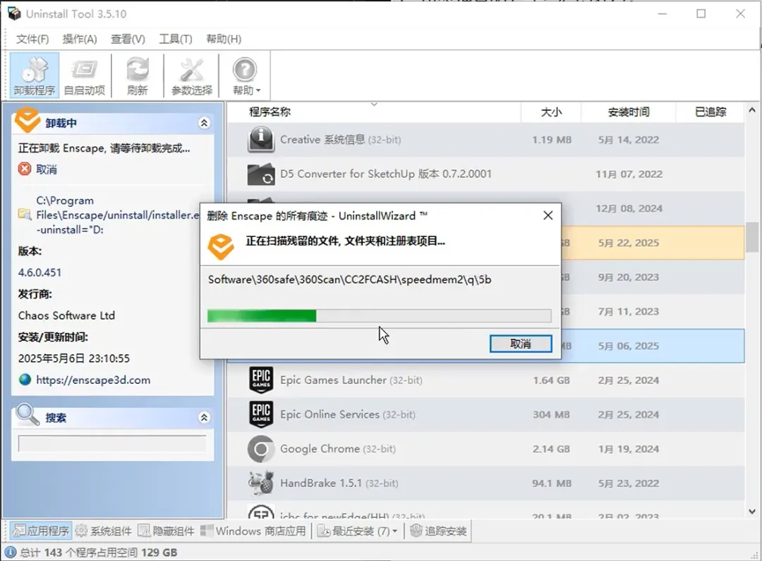This screenshot has height=561, width=762.
Task: Click the program list scrollbar thumb
Action: tap(752, 236)
